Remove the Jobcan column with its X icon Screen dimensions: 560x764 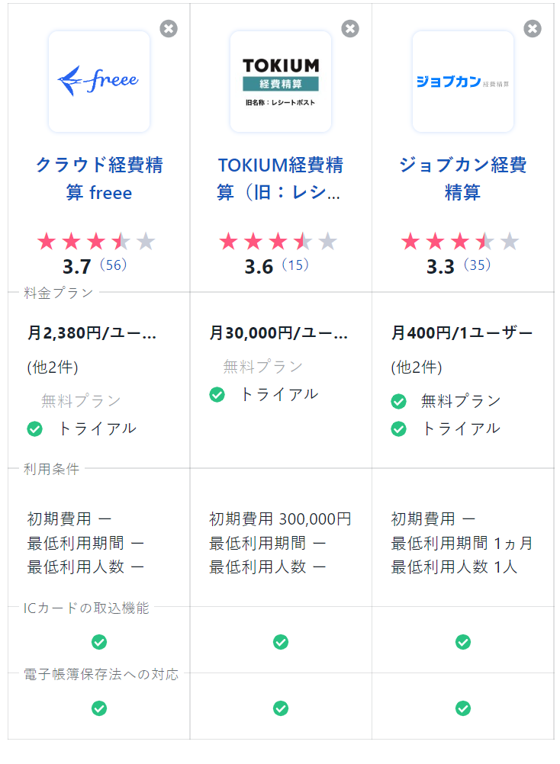tap(533, 29)
